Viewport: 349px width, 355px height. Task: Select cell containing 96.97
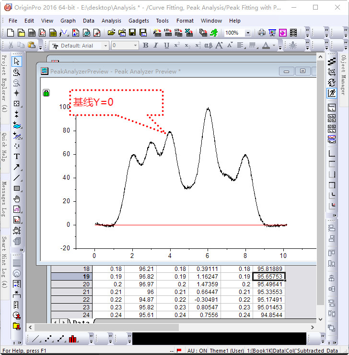(x=140, y=284)
